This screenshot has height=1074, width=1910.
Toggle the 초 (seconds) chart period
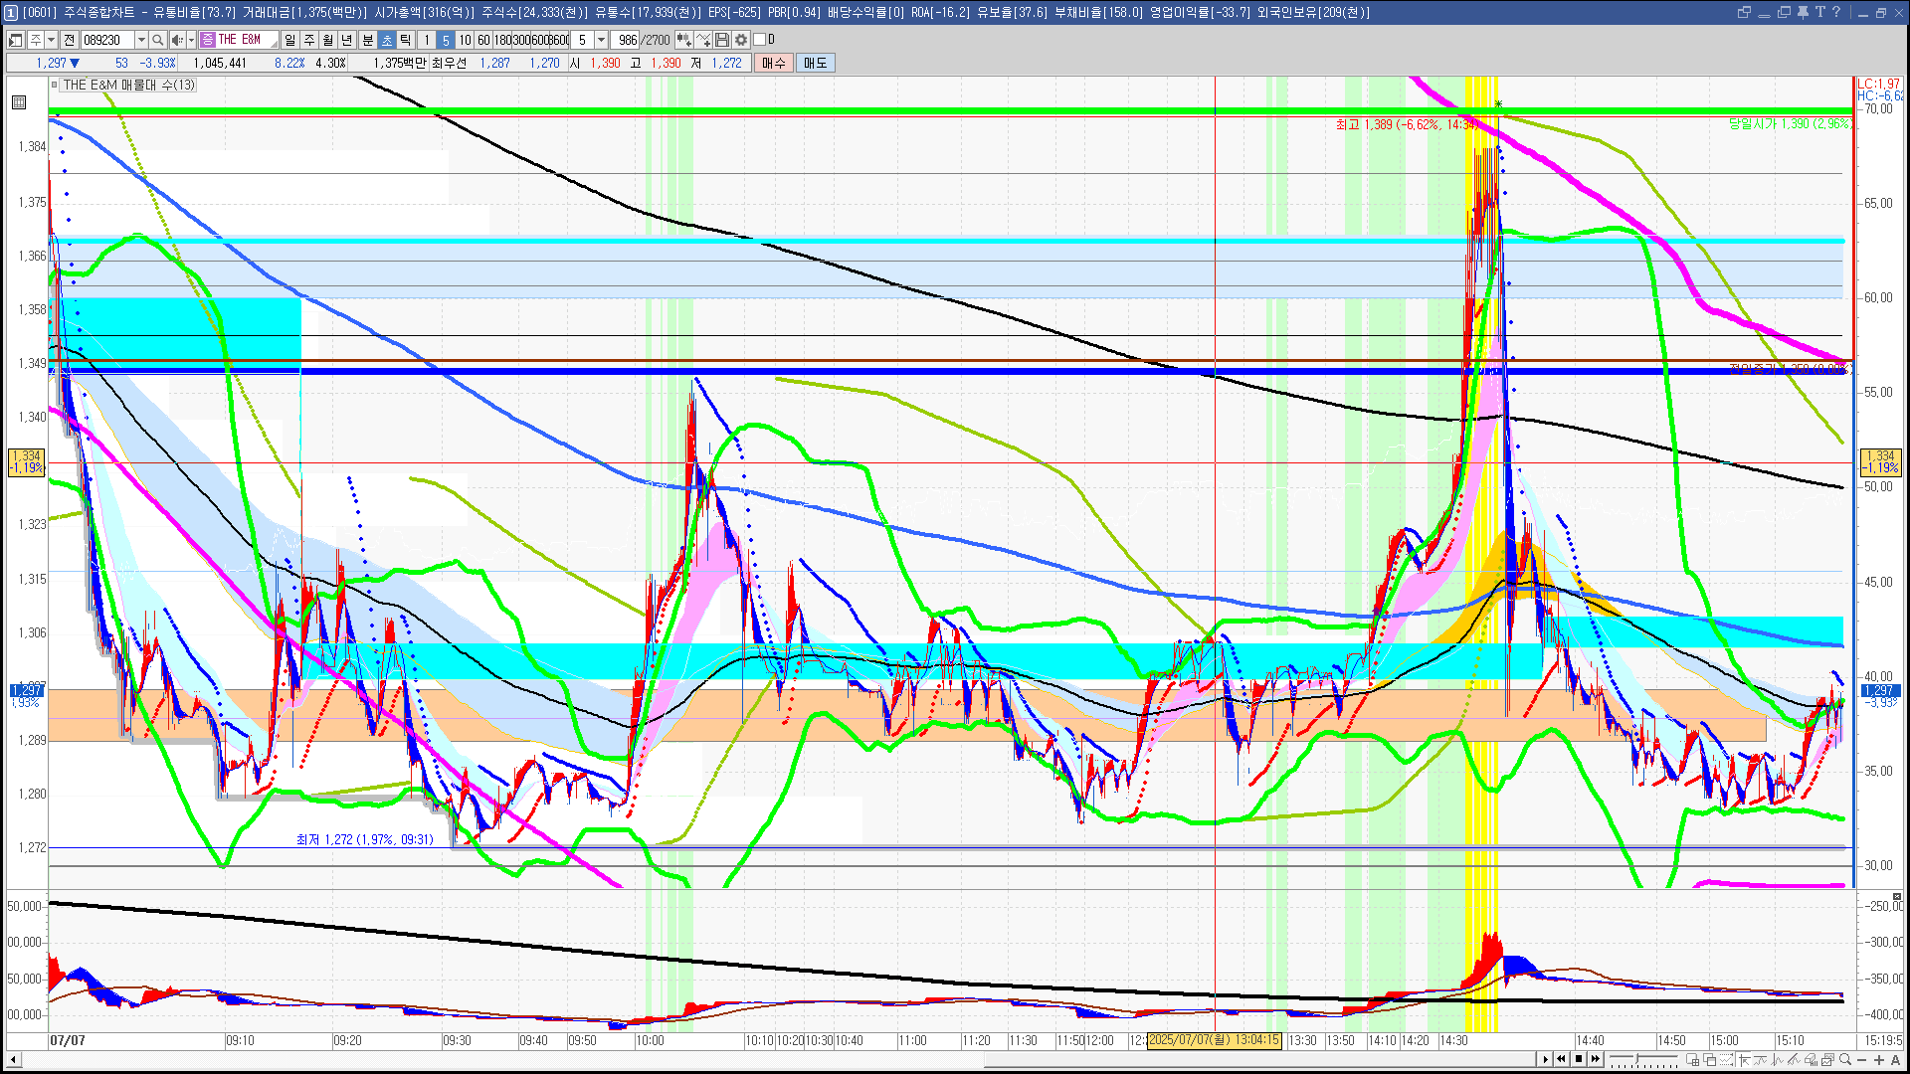point(387,40)
